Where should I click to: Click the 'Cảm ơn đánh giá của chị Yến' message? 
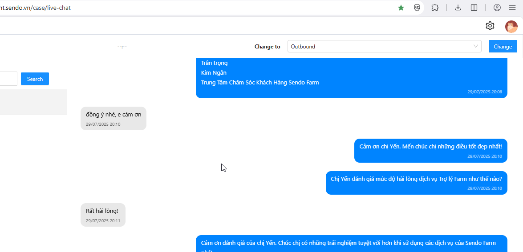point(351,244)
